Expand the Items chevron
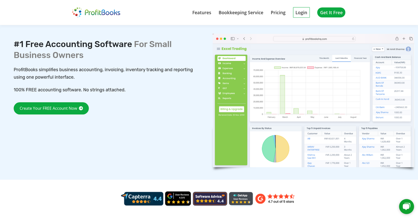The height and width of the screenshot is (218, 418). 244,83
